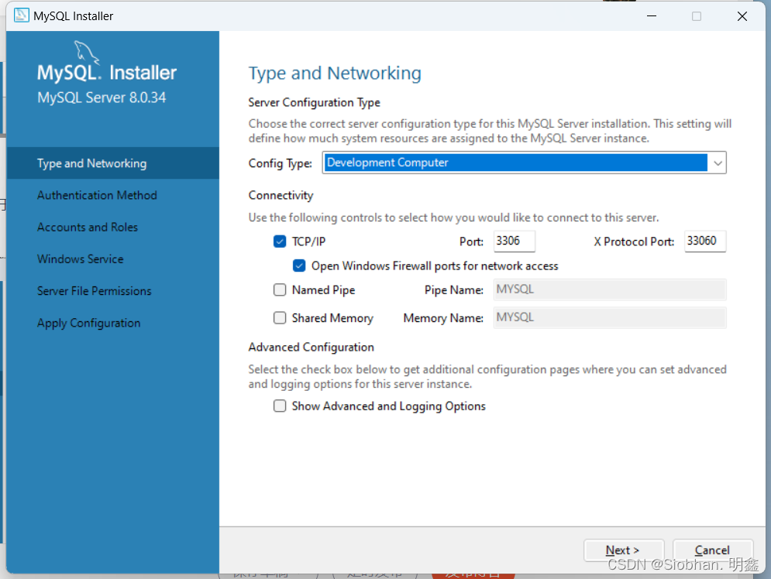Go to Type and Networking step
Viewport: 771px width, 579px height.
click(112, 163)
